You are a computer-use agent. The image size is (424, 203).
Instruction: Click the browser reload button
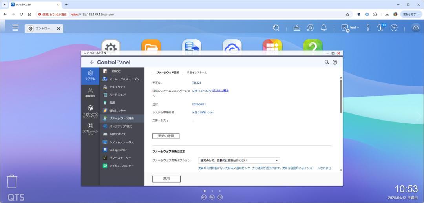coord(21,14)
